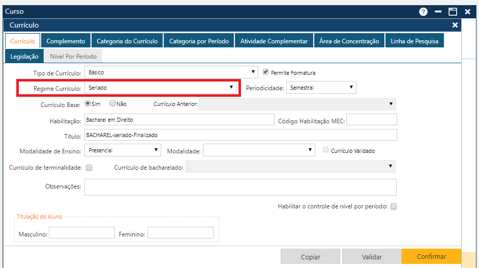Enable the Currículo de terminalidade checkbox
The image size is (479, 268).
tap(89, 168)
